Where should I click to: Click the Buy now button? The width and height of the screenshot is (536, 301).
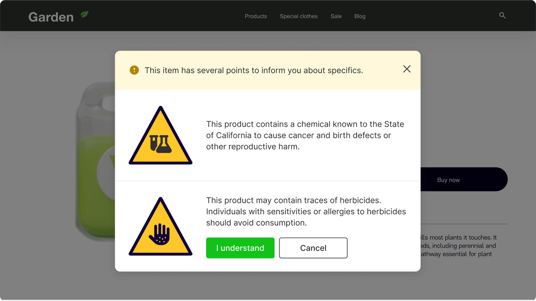click(x=448, y=179)
